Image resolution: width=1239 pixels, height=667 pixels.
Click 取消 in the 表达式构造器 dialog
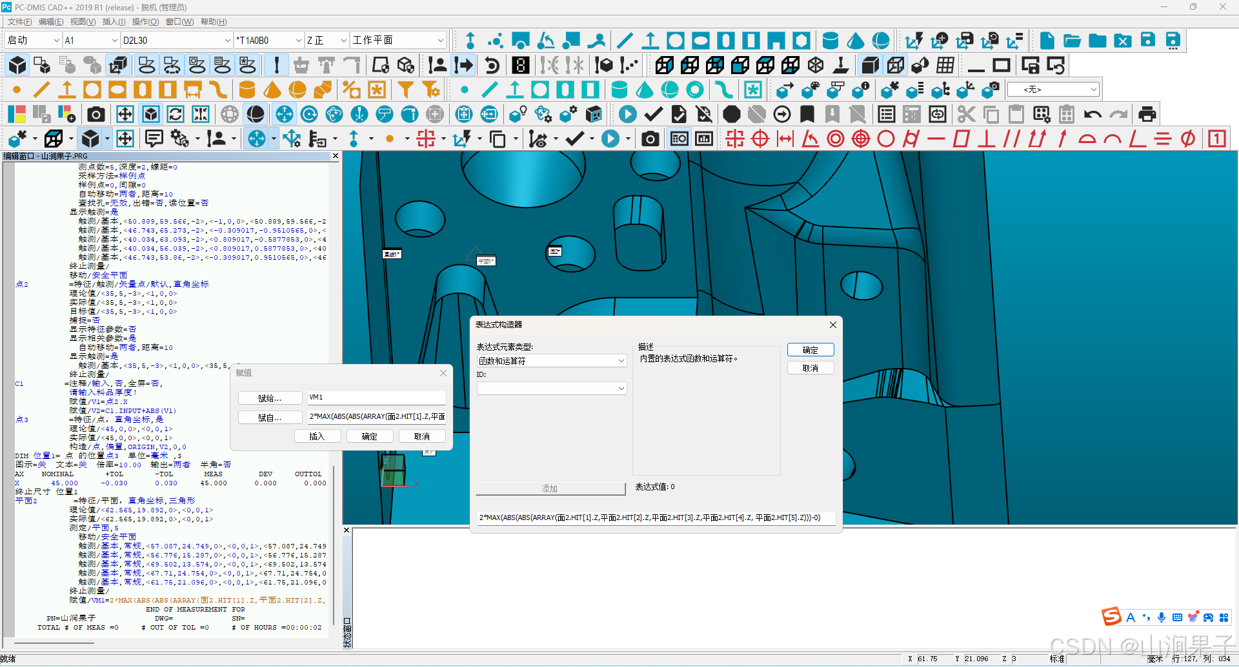[811, 368]
